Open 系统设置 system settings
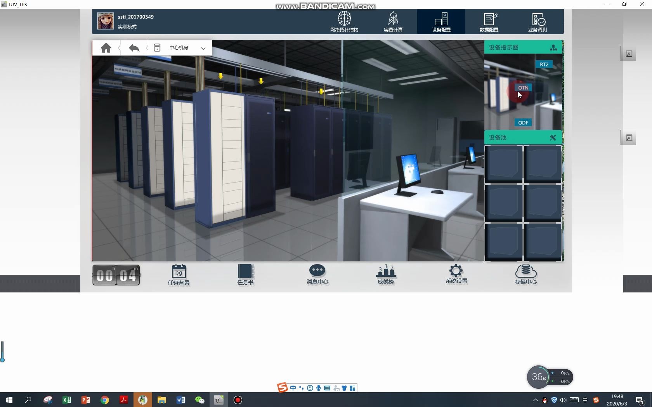652x407 pixels. pos(456,274)
